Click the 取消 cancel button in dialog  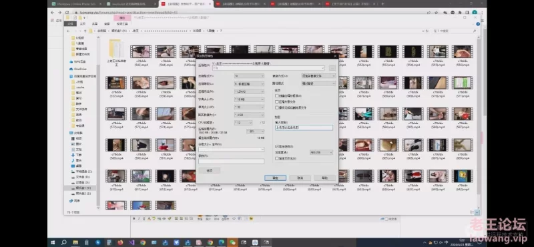[300, 178]
